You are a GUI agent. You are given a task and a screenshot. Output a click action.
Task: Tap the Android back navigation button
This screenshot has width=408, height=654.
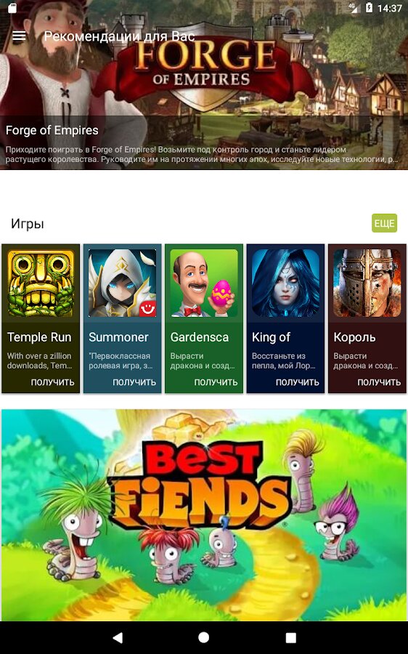pos(118,637)
